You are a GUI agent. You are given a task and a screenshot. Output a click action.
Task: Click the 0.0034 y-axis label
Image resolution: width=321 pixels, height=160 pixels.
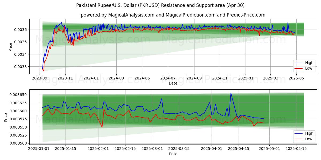pos(21,54)
